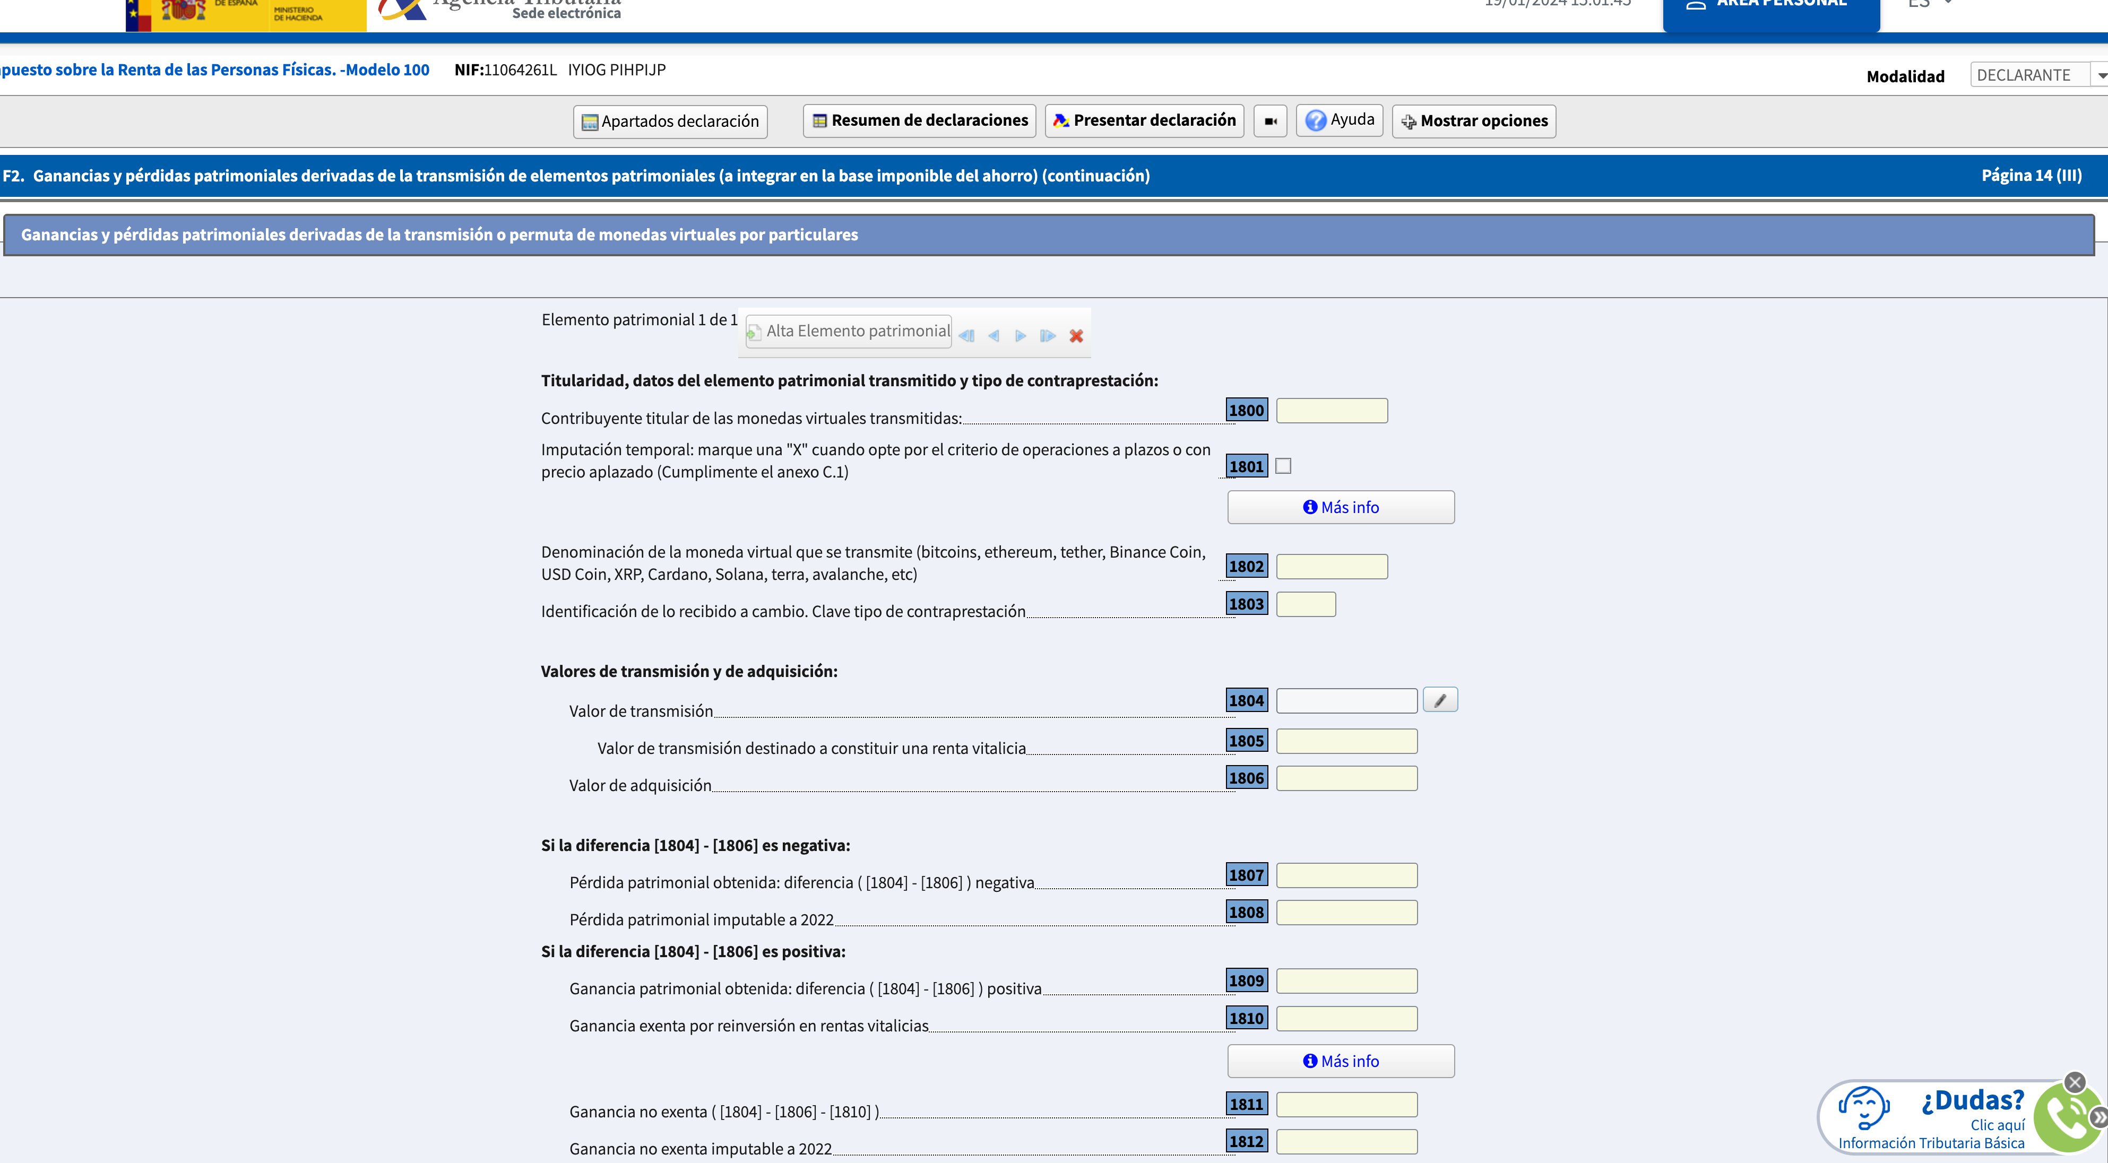2108x1163 pixels.
Task: Click the clave tipo contraprestación field 1803
Action: 1305,604
